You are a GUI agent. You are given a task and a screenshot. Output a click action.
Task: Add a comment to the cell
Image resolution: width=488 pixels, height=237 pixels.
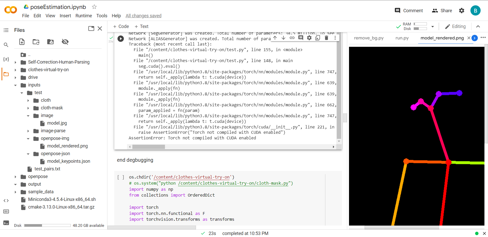point(301,37)
